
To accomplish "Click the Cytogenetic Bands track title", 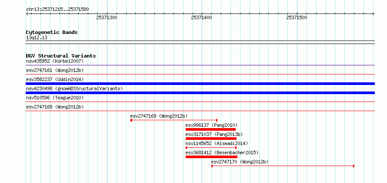I will tap(52, 32).
